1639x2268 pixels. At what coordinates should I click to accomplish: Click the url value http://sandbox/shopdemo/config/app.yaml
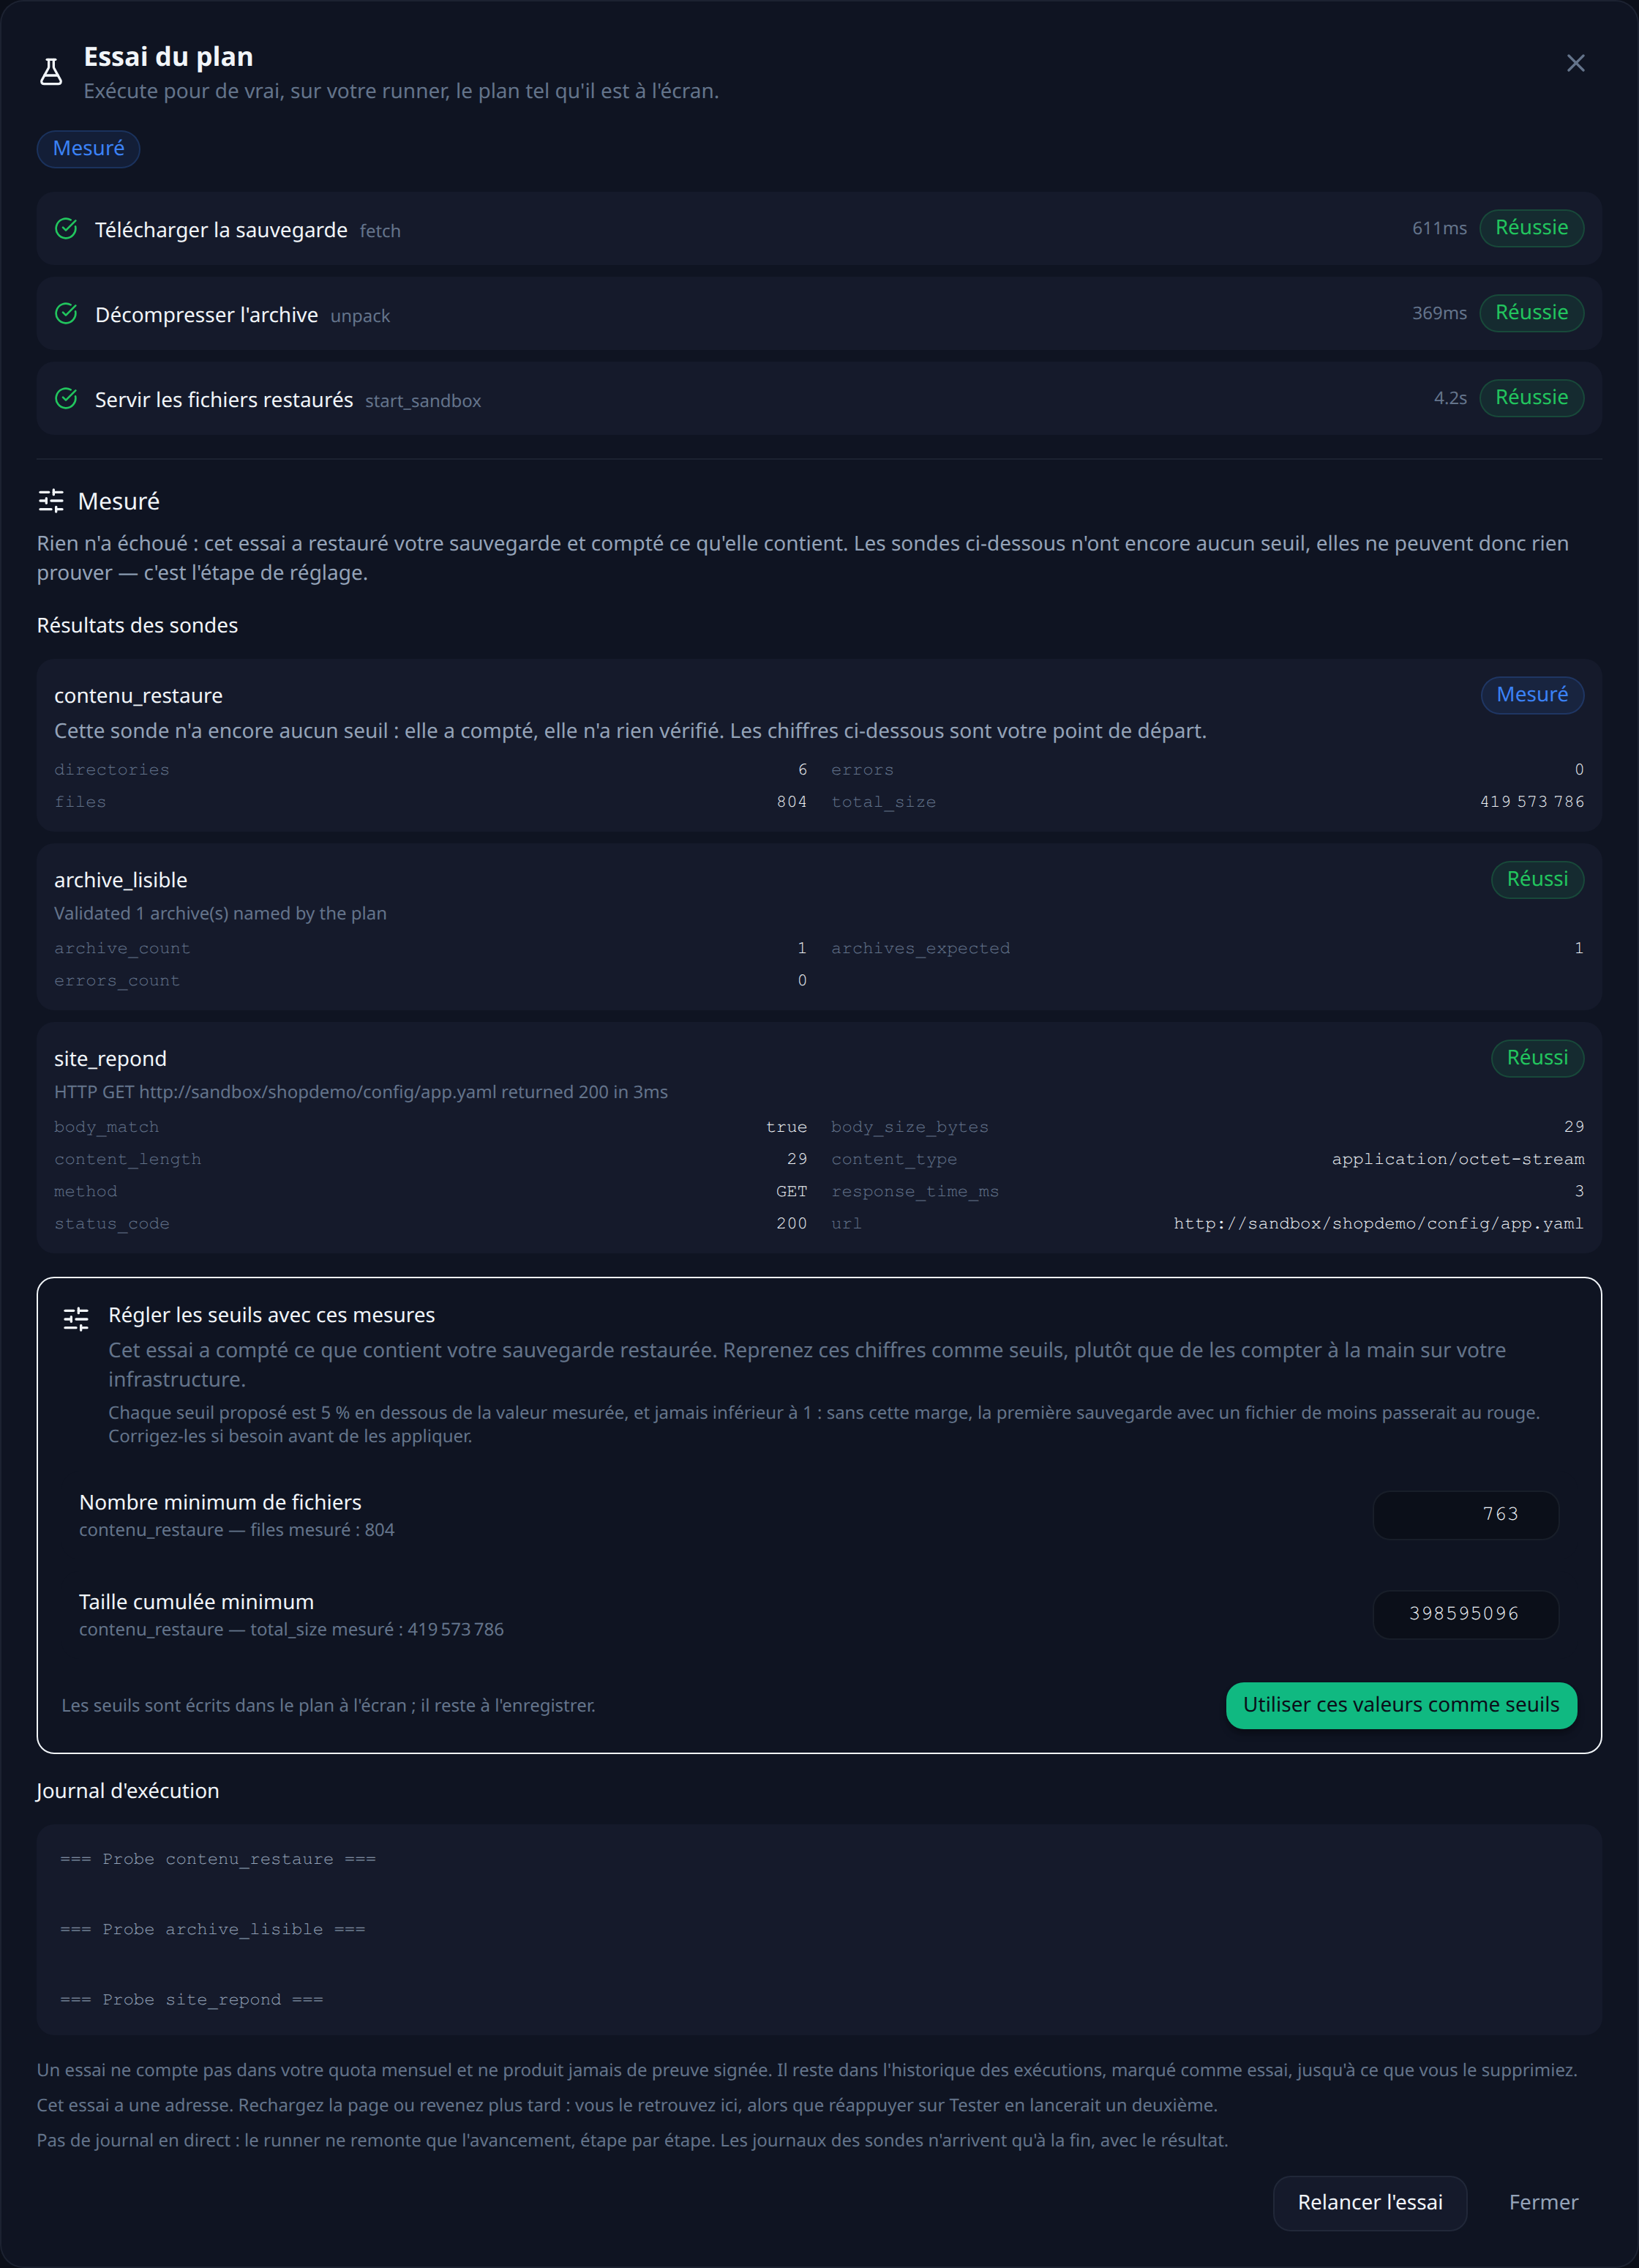coord(1379,1224)
